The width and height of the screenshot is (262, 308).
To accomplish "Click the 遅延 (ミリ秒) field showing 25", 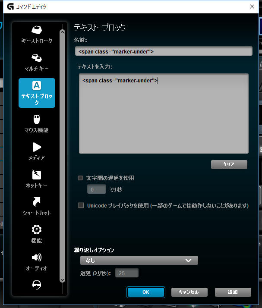I will [x=127, y=273].
